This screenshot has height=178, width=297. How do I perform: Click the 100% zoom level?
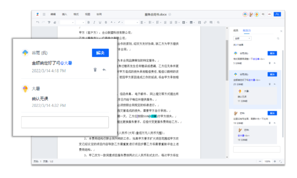pos(267,161)
